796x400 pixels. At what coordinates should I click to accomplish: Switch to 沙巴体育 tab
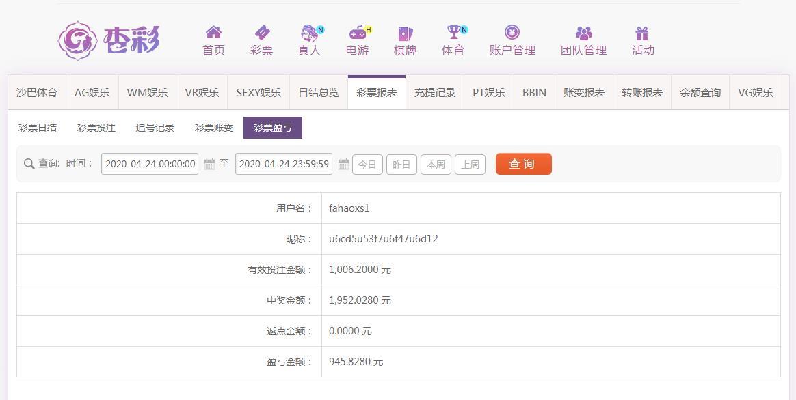coord(37,93)
